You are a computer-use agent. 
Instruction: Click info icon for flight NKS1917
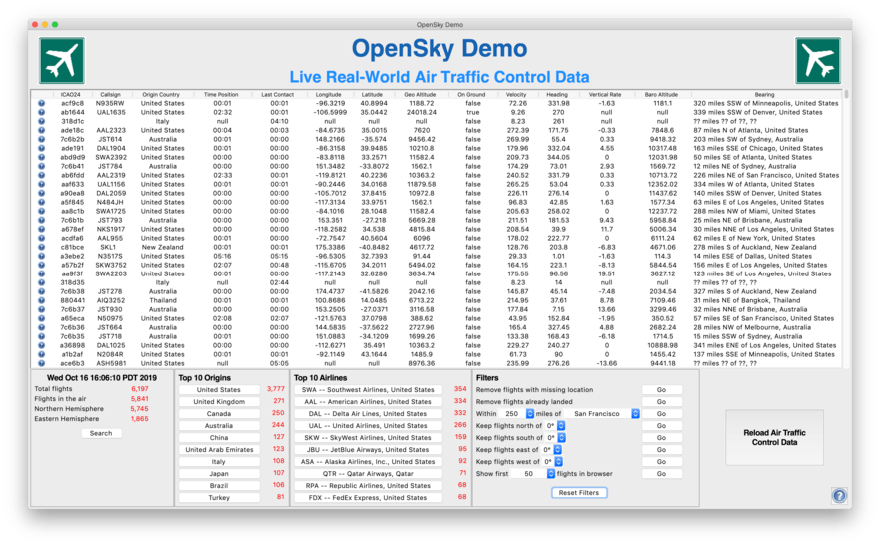coord(42,229)
